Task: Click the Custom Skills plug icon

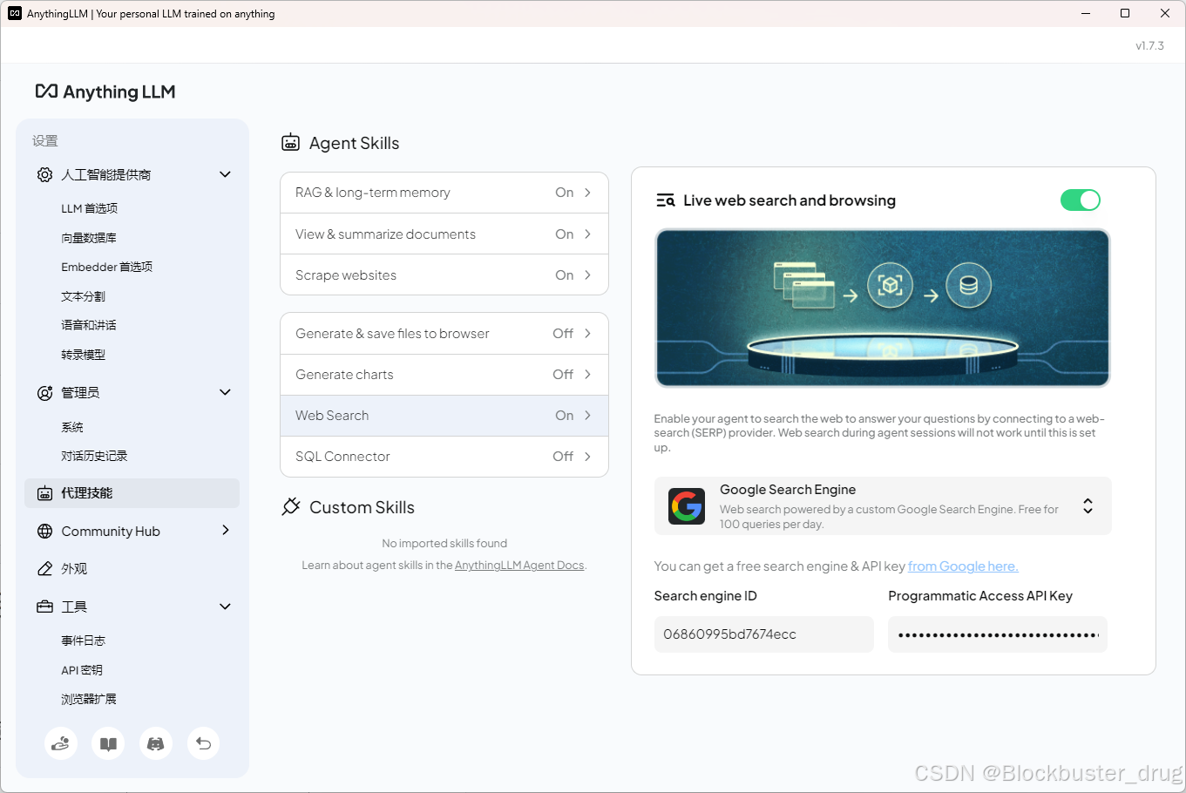Action: [x=291, y=507]
